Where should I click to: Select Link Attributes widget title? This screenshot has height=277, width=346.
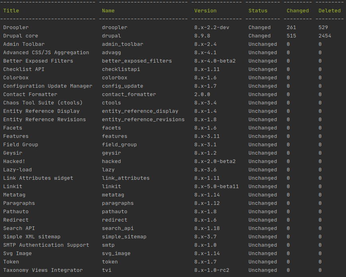pos(38,179)
